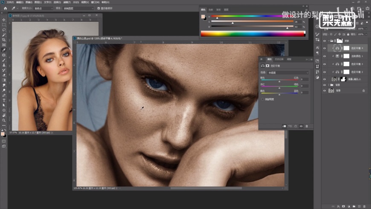Click the Home icon in options bar
371x209 pixels.
5,8
